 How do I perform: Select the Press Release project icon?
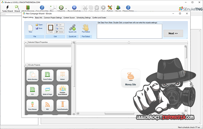point(32,105)
